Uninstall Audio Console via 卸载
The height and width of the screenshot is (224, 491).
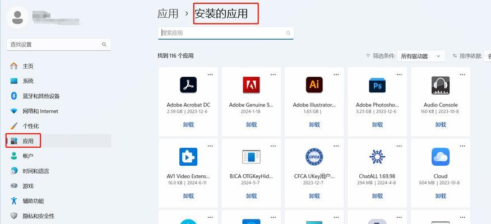440,124
